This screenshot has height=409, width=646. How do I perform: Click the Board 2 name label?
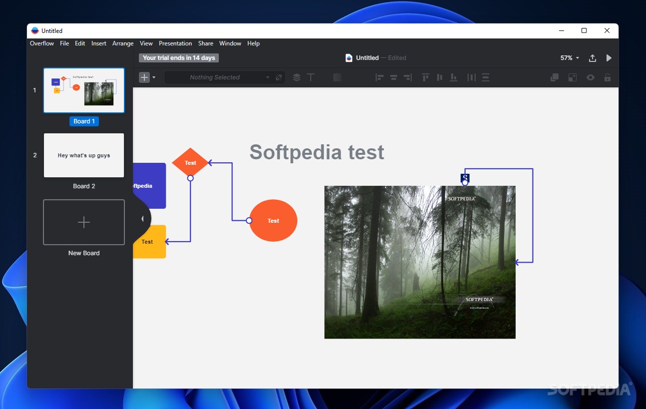(84, 186)
